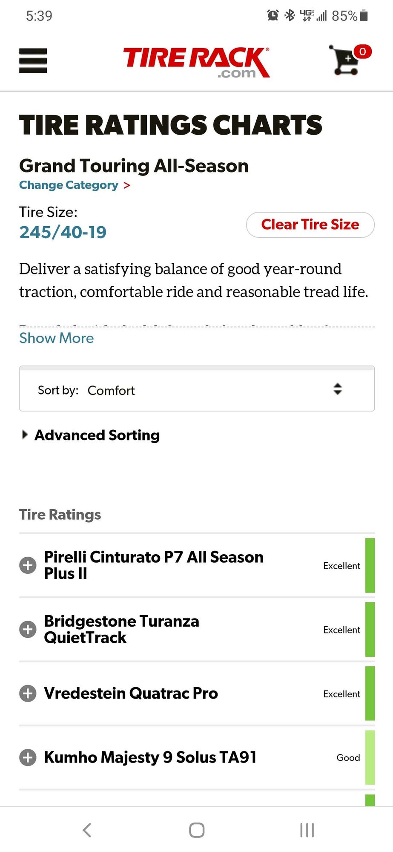
Task: Tap the Show More link
Action: pyautogui.click(x=57, y=338)
